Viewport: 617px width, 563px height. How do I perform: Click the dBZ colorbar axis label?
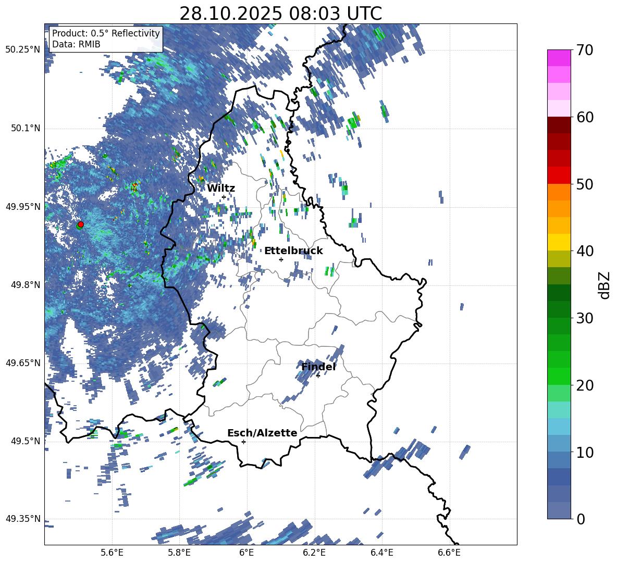(604, 285)
